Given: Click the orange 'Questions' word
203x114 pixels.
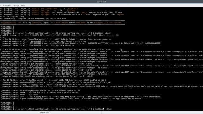Looking at the screenshot, I should (36, 23).
